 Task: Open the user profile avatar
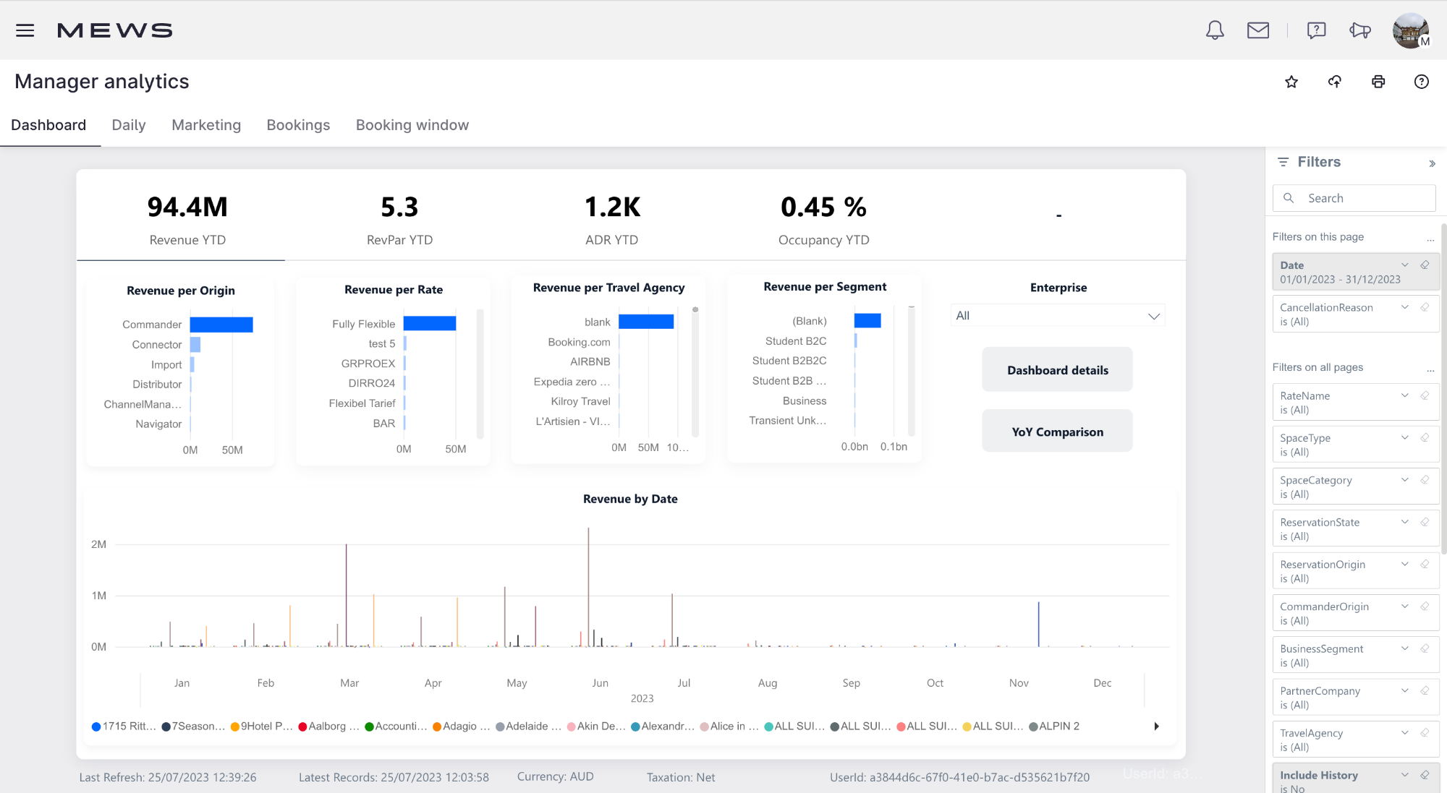coord(1411,30)
